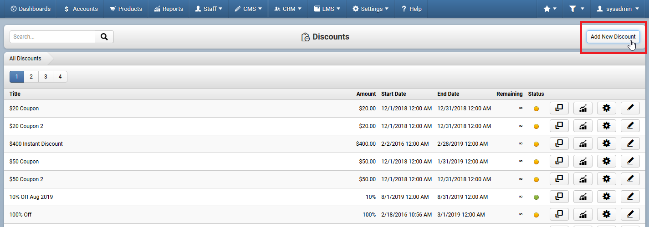The height and width of the screenshot is (227, 649).
Task: View statistics for 100% Off
Action: pyautogui.click(x=583, y=214)
